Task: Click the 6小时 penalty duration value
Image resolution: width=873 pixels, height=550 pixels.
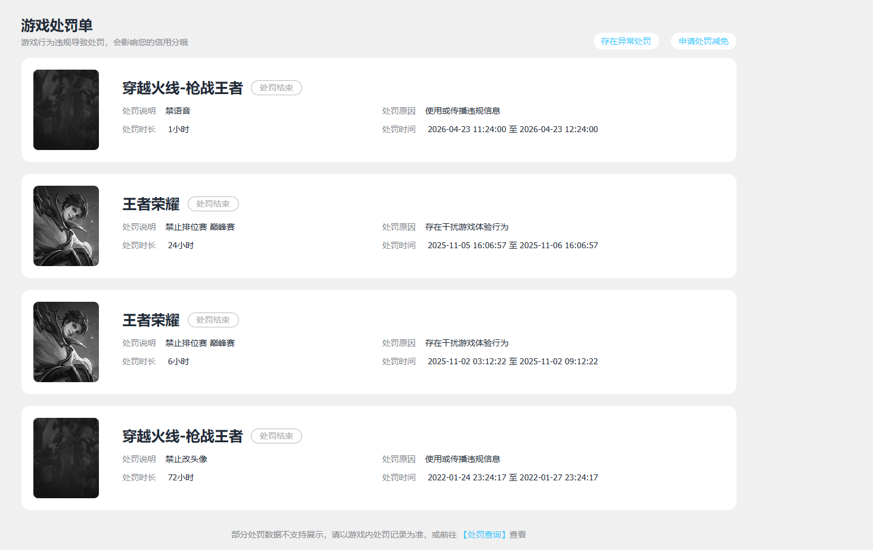Action: (179, 361)
